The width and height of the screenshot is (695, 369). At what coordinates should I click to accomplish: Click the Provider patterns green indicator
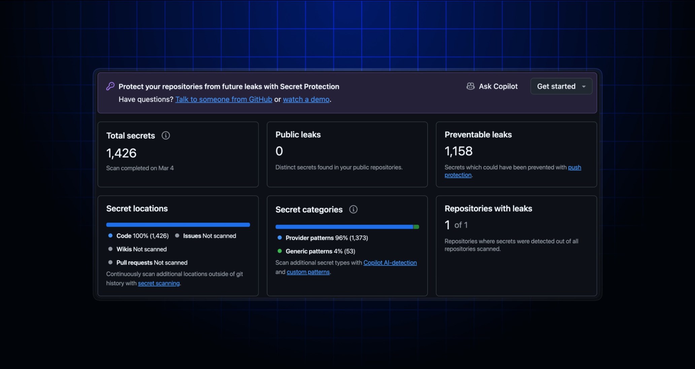[x=280, y=238]
